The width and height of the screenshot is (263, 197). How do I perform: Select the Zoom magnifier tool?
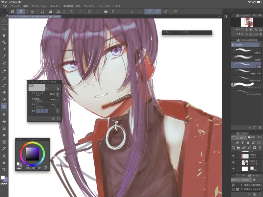pos(4,28)
